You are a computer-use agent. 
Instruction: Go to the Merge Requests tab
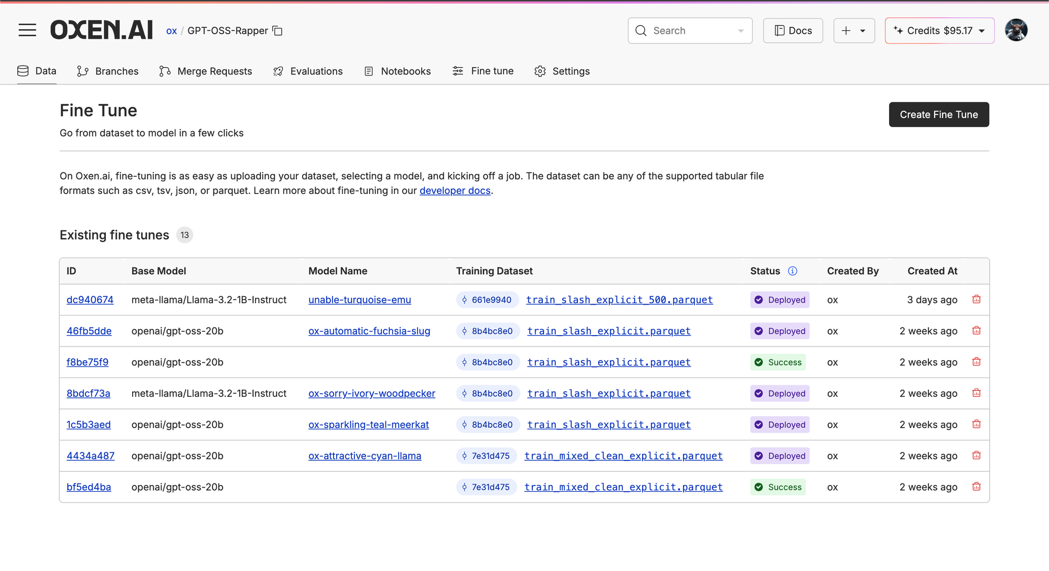click(206, 71)
